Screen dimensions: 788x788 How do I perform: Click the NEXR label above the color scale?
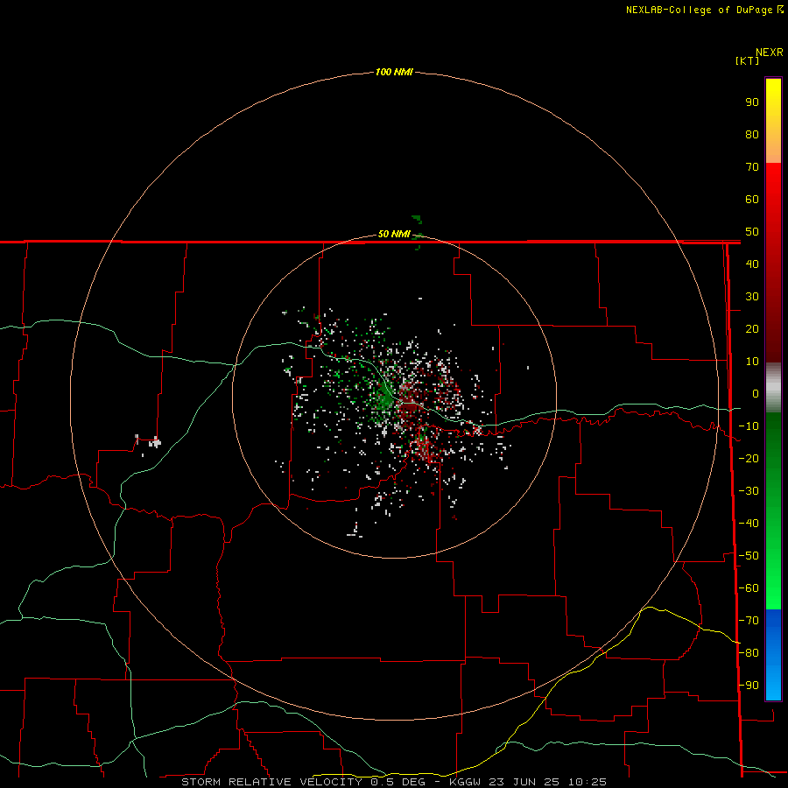click(x=770, y=53)
